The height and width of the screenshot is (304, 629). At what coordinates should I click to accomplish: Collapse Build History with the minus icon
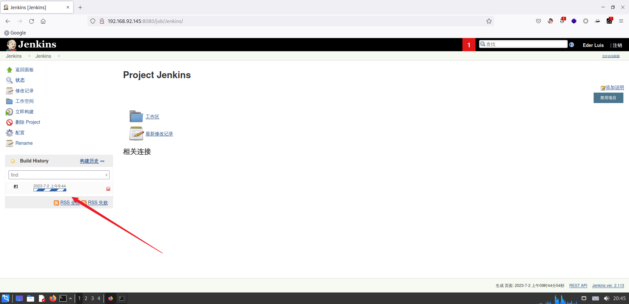(x=102, y=161)
